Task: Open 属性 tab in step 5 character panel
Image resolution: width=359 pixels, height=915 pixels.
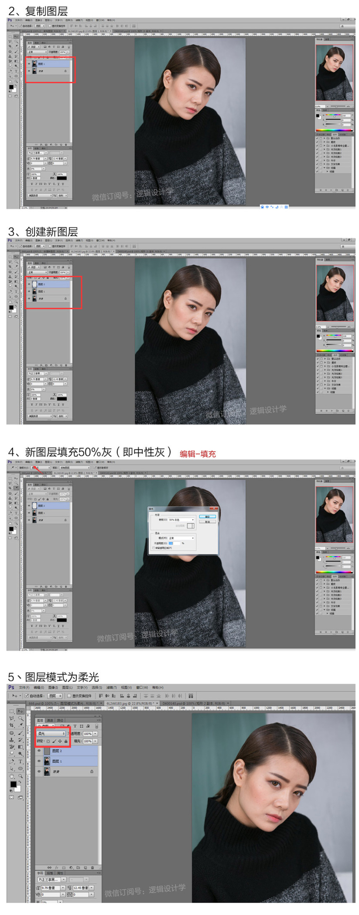Action: [x=60, y=873]
